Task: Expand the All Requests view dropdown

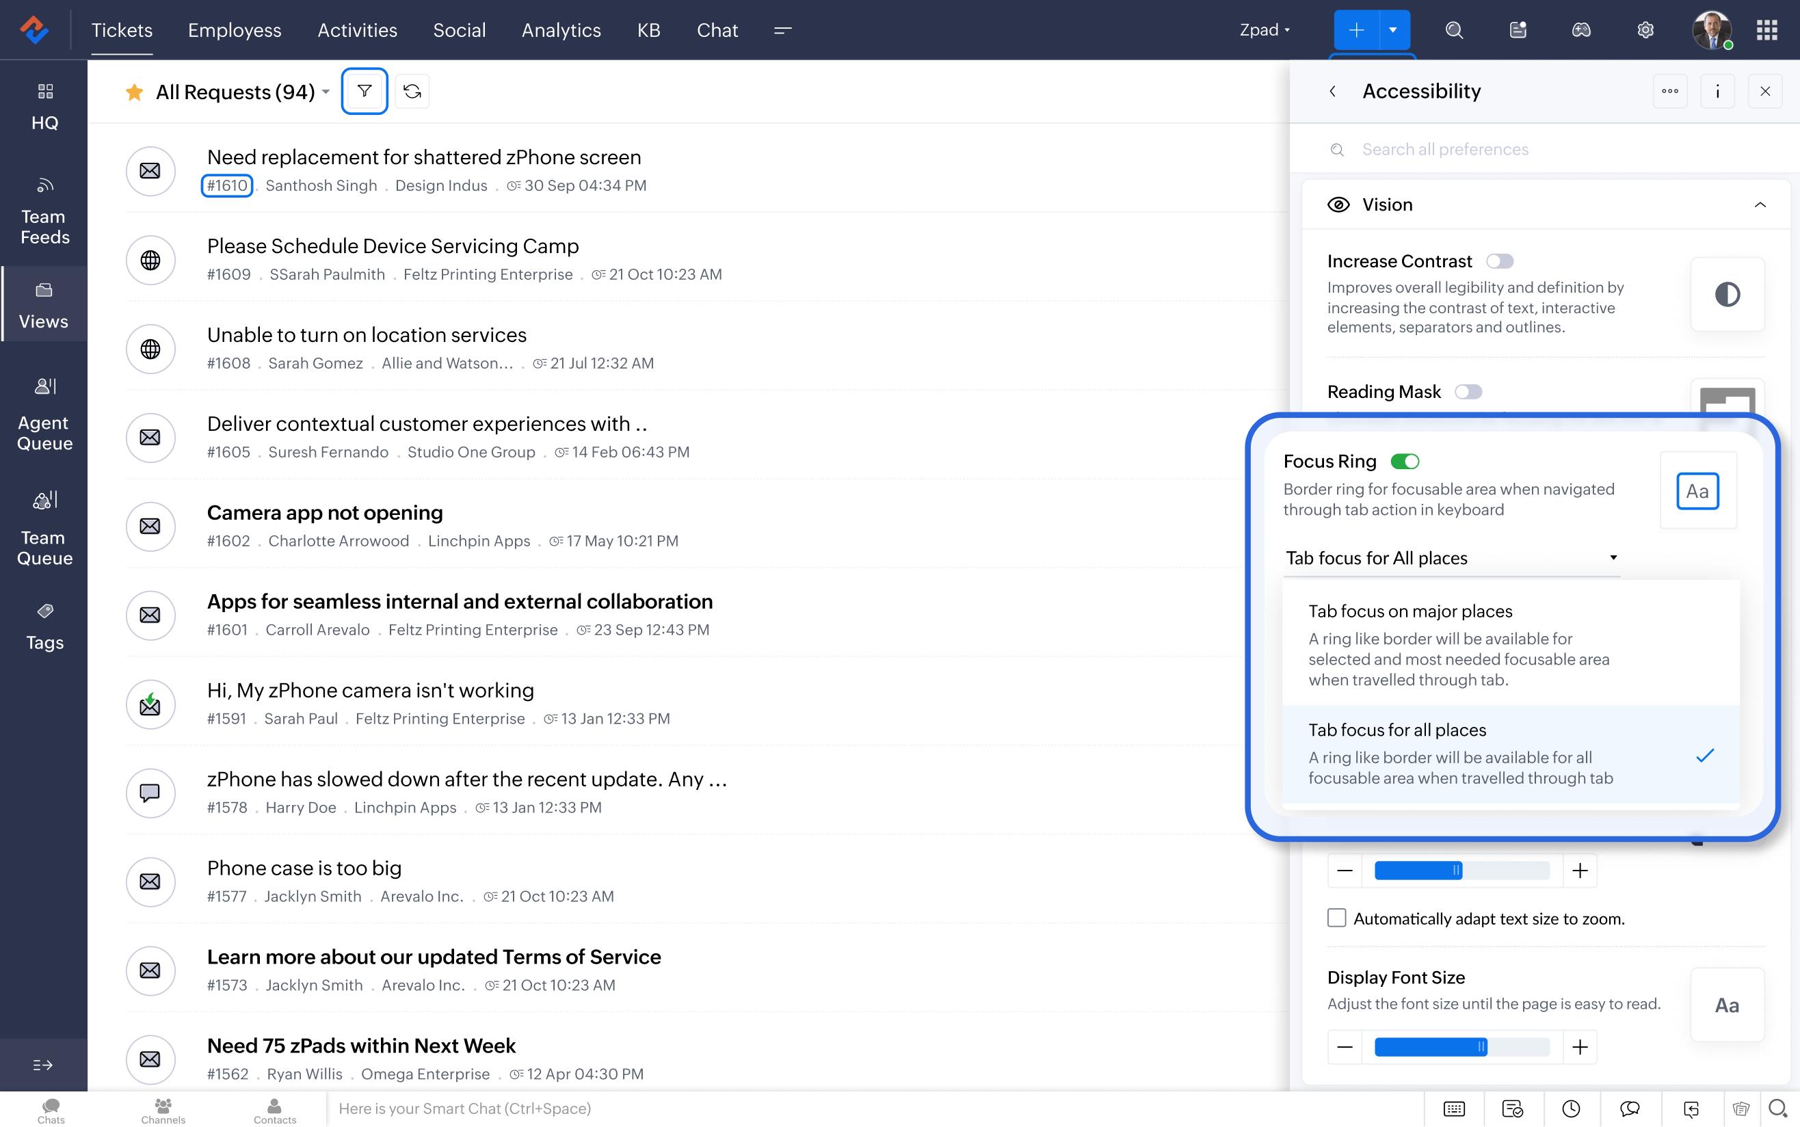Action: (326, 92)
